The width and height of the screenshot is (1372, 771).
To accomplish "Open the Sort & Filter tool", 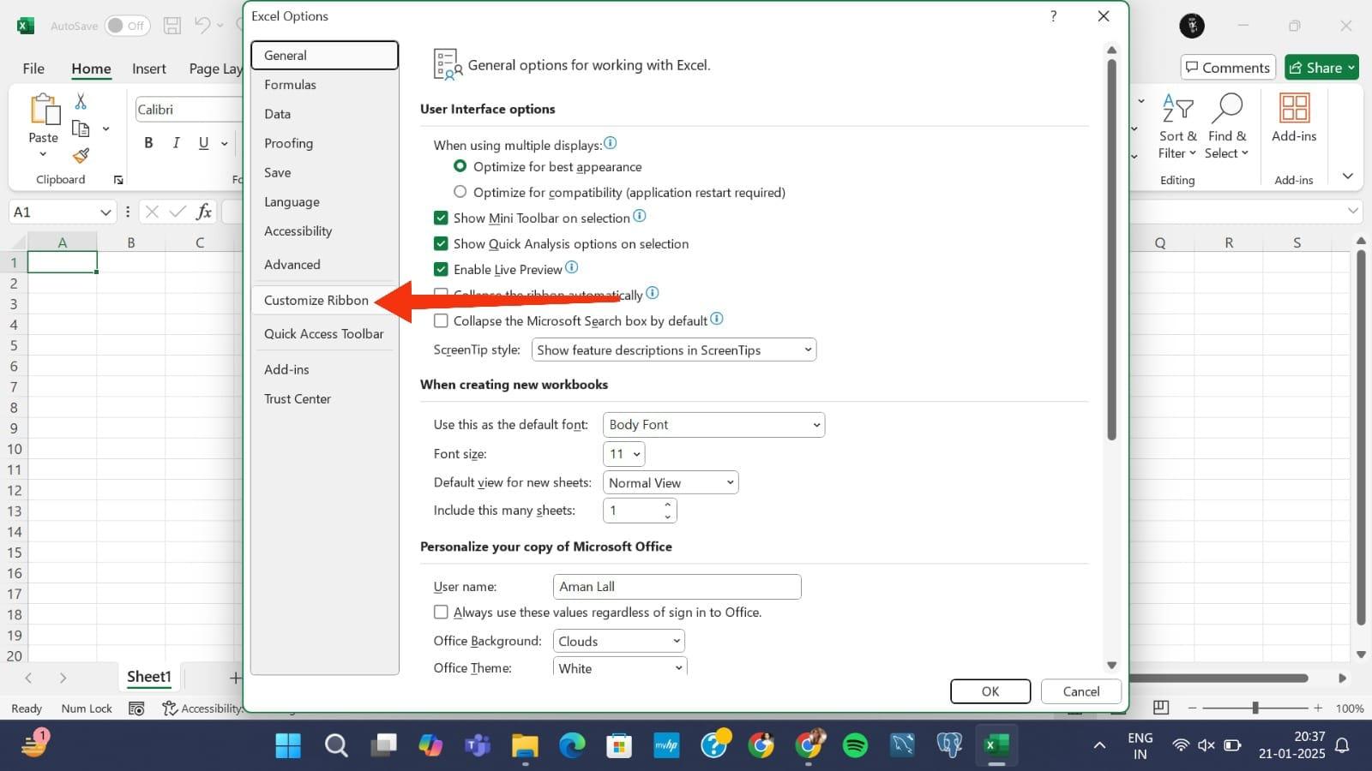I will click(x=1177, y=126).
